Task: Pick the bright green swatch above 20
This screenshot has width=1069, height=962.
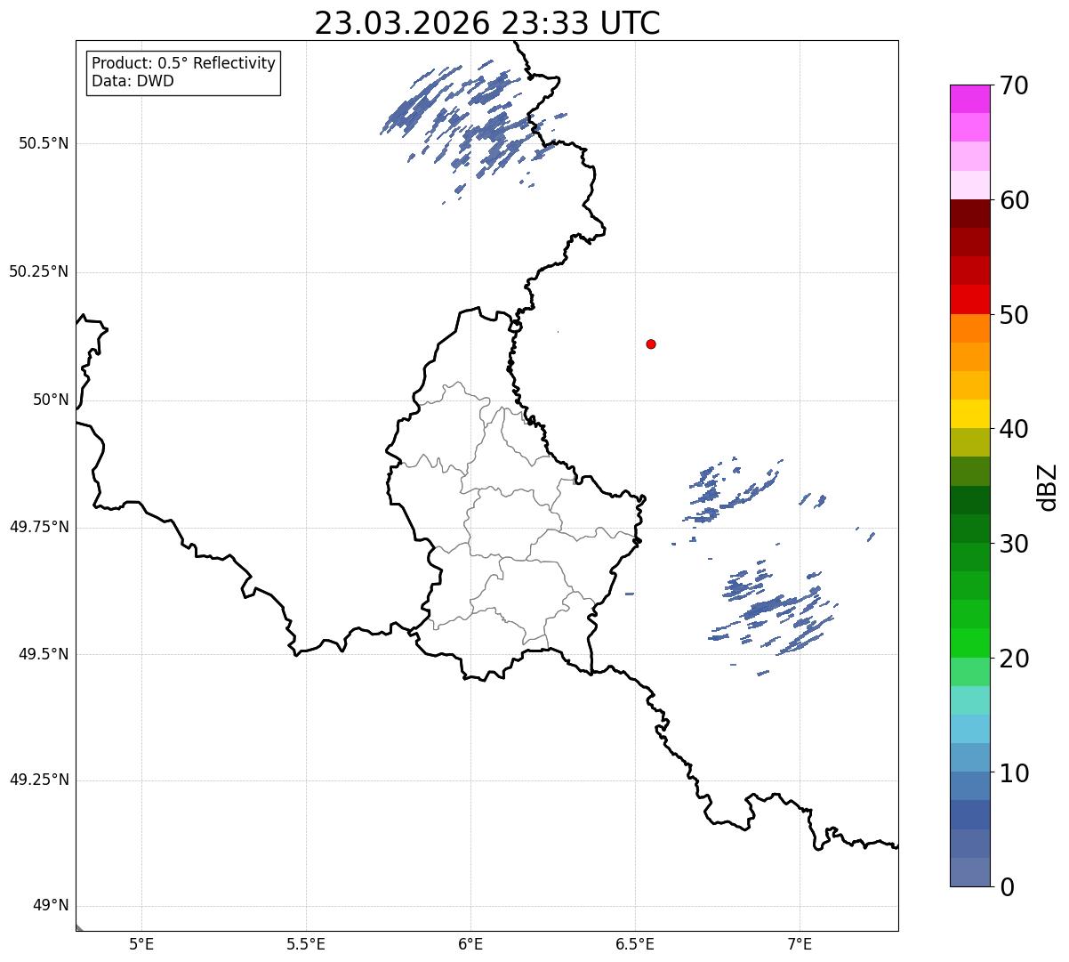Action: [x=969, y=643]
